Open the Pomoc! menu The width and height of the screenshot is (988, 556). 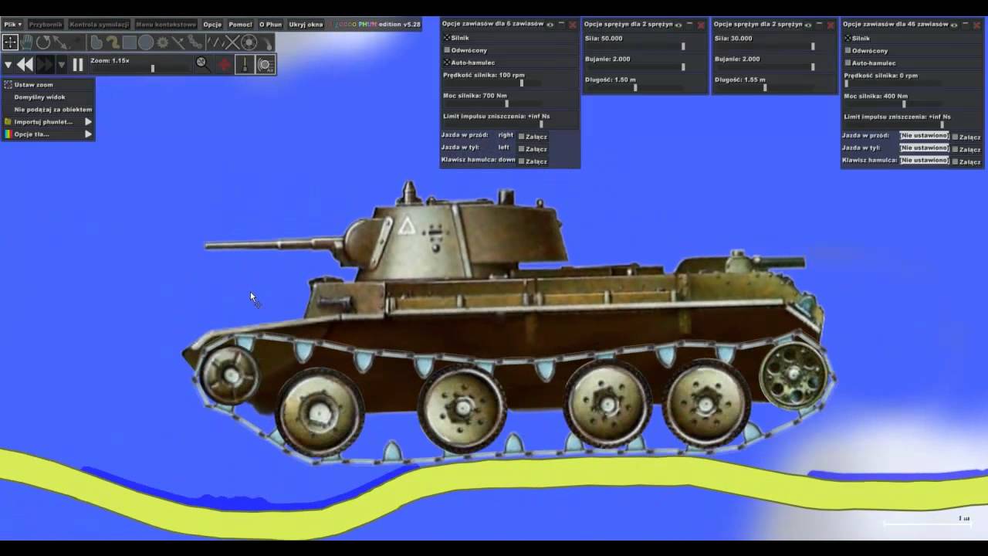coord(241,25)
